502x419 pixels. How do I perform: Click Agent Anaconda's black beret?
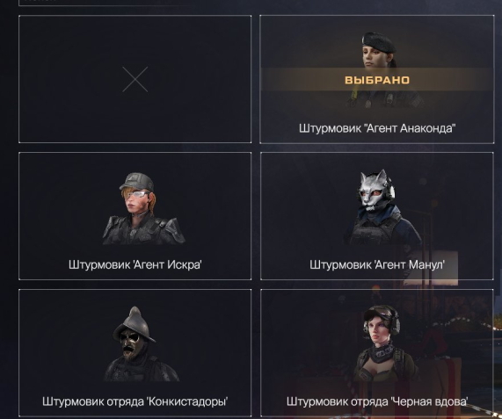pyautogui.click(x=379, y=41)
